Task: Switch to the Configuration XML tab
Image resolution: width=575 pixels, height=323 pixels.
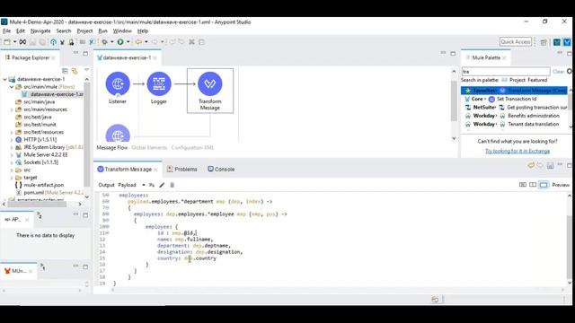Action: 192,147
